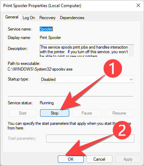
Task: Click the greyed-out Start button
Action: point(23,113)
